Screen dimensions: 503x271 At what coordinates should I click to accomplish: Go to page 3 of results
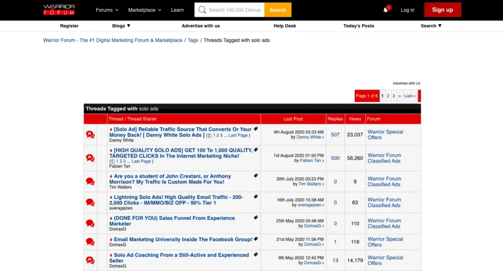(x=393, y=96)
